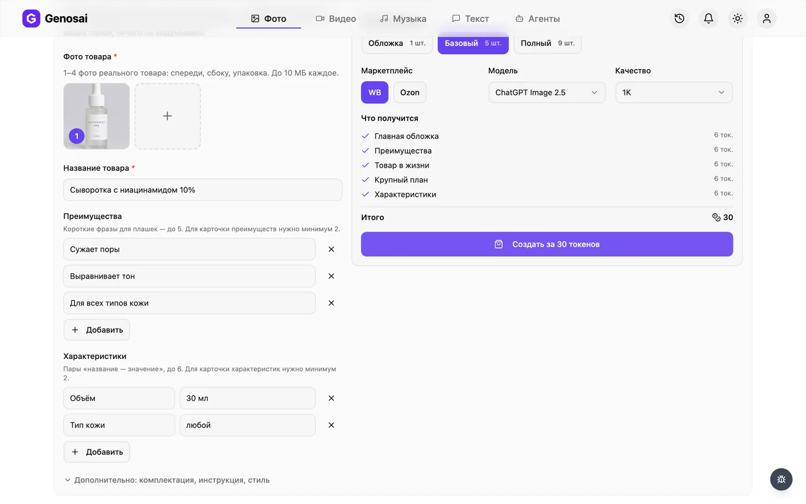Add a new advantage with 'Добавить'

click(97, 330)
